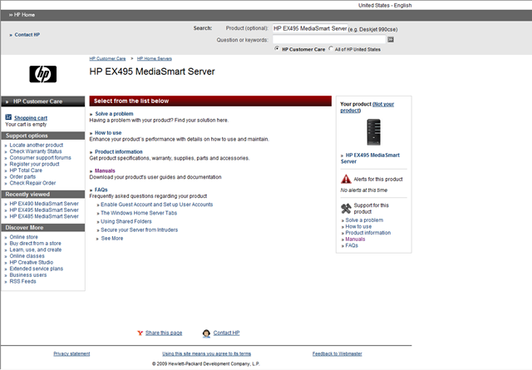Click Manuals in product panel
The height and width of the screenshot is (370, 532).
coord(355,239)
